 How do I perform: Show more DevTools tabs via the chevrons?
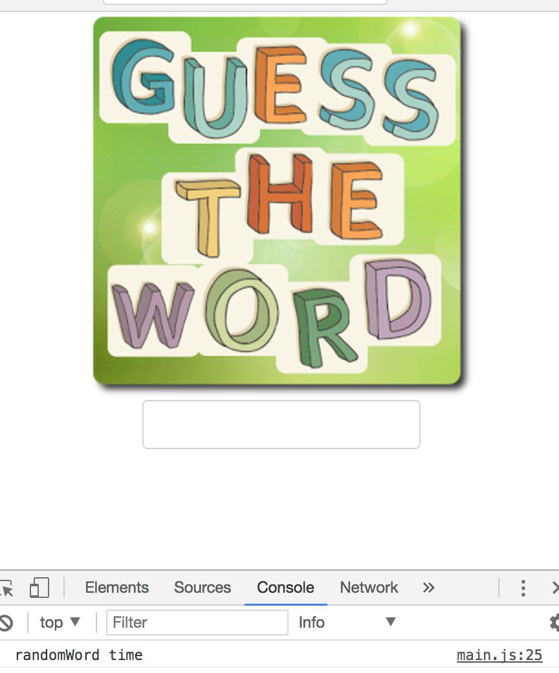[428, 588]
